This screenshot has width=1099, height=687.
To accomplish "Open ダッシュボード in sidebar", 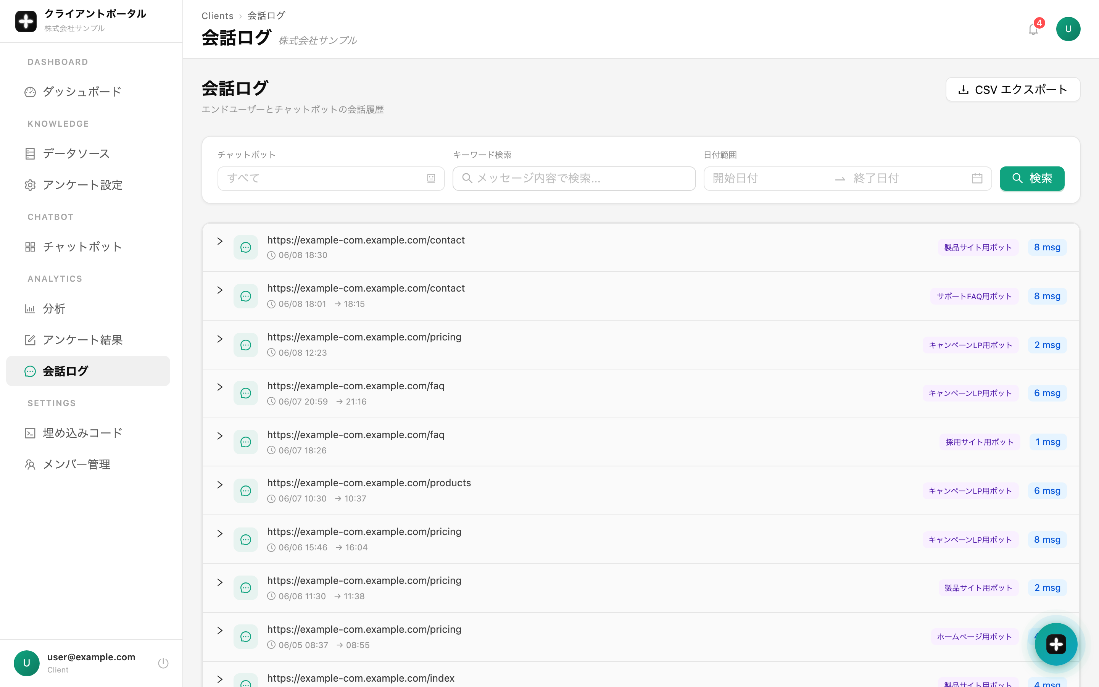I will pyautogui.click(x=88, y=92).
